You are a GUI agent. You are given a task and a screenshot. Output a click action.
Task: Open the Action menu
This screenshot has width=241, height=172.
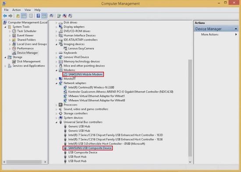tap(17, 10)
